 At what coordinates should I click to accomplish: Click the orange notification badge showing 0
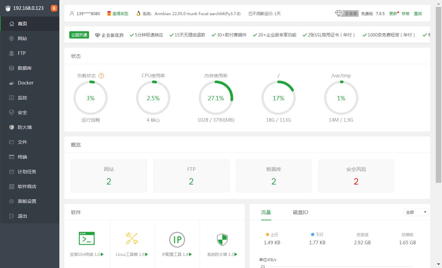point(54,8)
